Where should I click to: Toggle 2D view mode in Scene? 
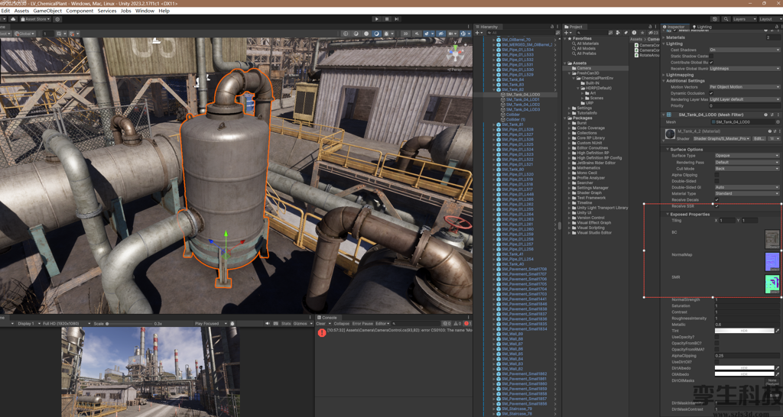pyautogui.click(x=405, y=34)
